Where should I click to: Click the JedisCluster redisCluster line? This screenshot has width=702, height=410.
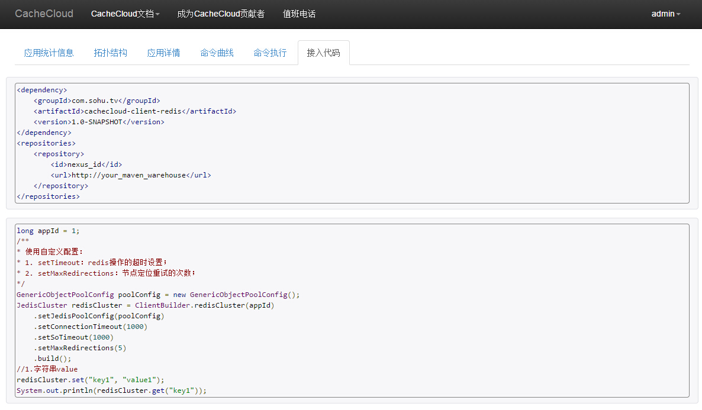[146, 306]
